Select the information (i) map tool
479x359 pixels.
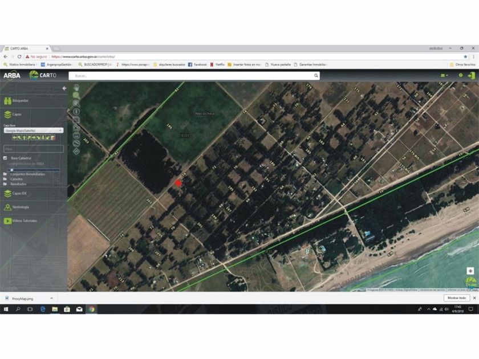(x=76, y=112)
